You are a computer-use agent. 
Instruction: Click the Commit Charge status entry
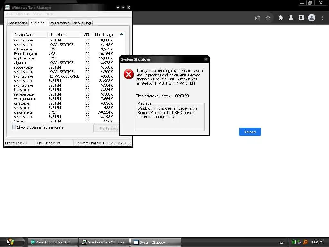(100, 143)
